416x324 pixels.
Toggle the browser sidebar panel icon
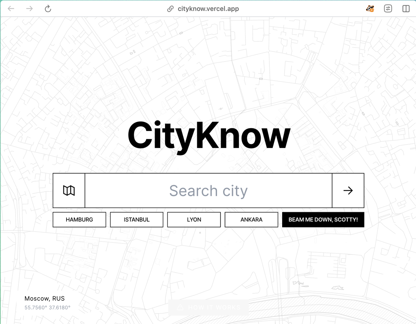pos(406,9)
